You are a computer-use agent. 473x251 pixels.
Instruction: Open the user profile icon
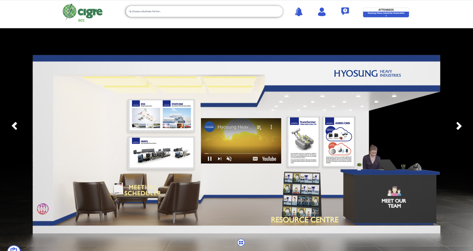click(322, 12)
